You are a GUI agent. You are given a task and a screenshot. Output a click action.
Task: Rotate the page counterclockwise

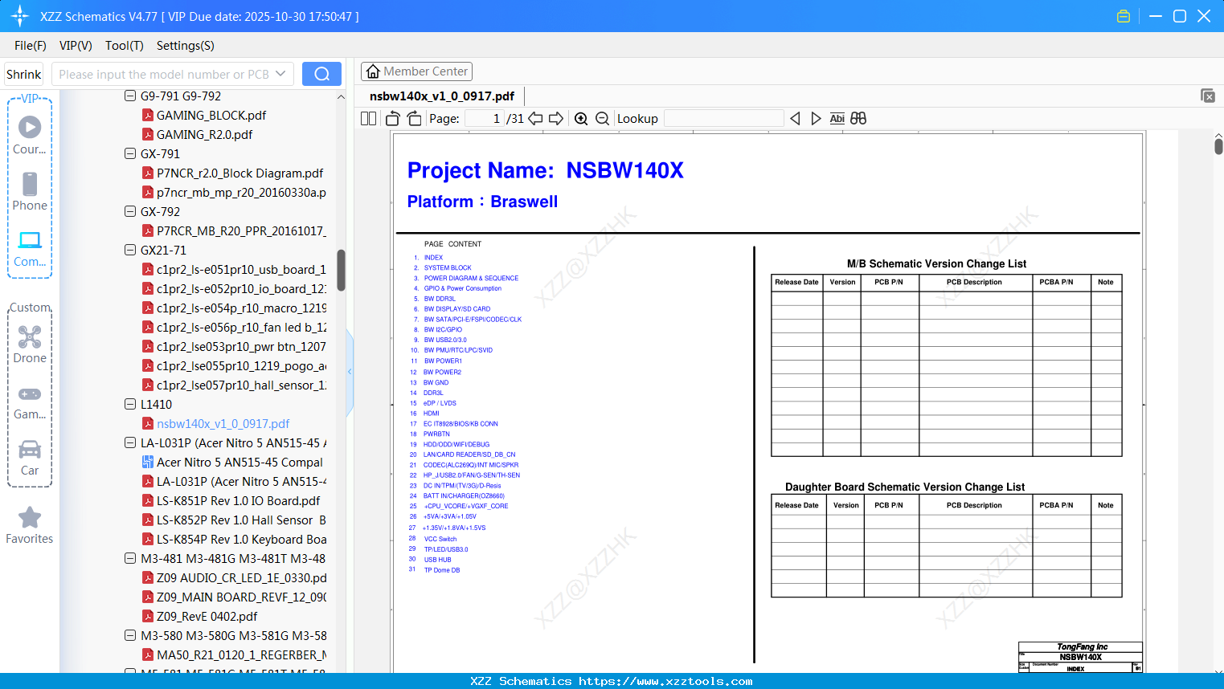pyautogui.click(x=392, y=119)
